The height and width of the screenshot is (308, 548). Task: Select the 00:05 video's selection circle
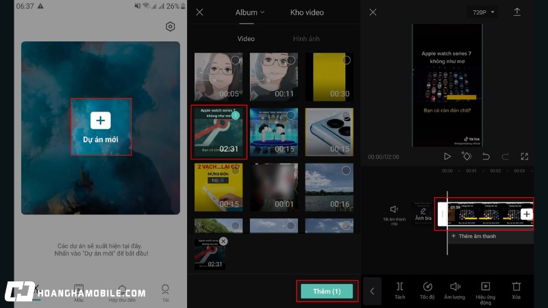(x=235, y=60)
